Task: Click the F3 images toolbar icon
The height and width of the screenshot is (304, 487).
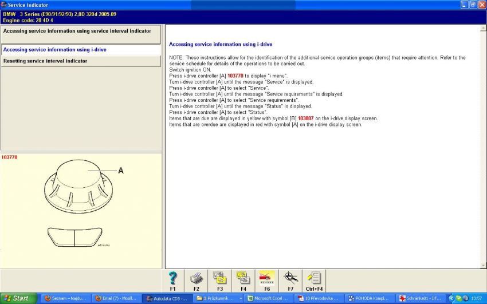Action: coord(220,281)
